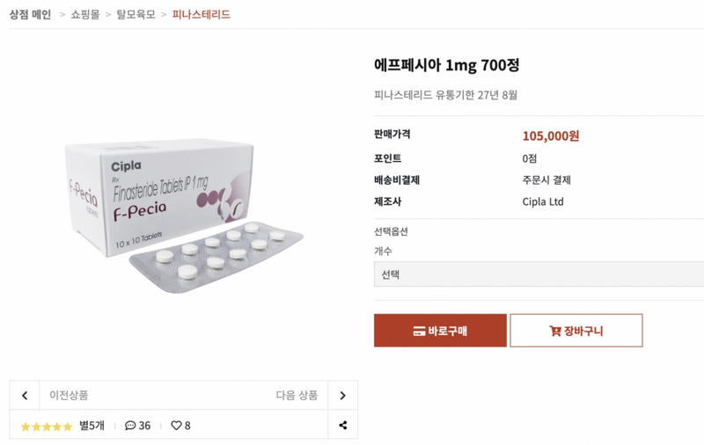
Task: Navigate to 탈모육모 category breadcrumb
Action: point(136,14)
